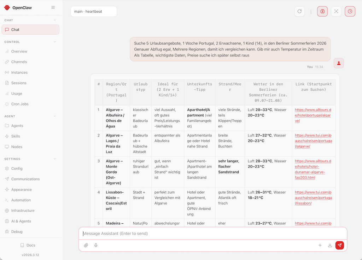Toggle the brain thinking mode
The width and height of the screenshot is (362, 260).
(322, 11)
